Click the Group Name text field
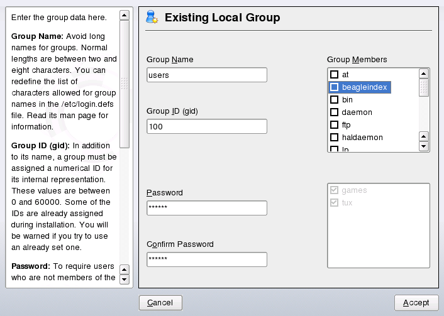 [206, 75]
